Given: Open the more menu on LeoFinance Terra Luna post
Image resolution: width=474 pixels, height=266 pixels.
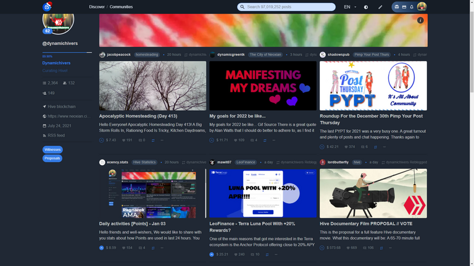Looking at the screenshot, I should 276,254.
